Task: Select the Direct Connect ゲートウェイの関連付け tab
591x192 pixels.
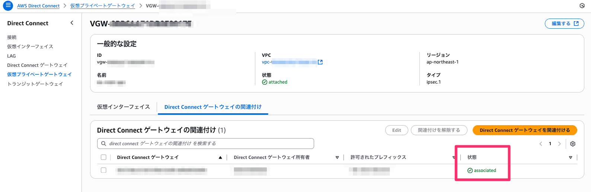Action: click(213, 107)
